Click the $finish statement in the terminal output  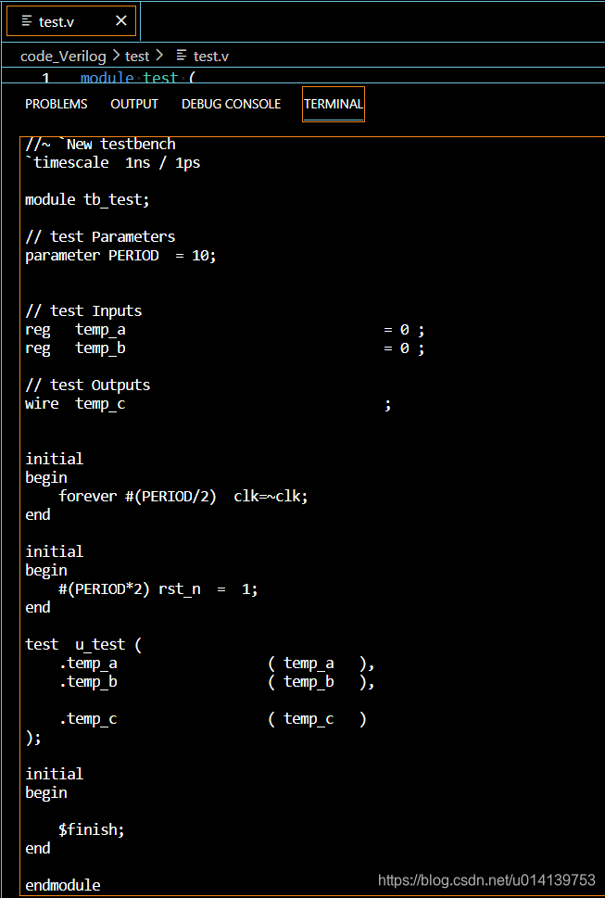[x=91, y=828]
